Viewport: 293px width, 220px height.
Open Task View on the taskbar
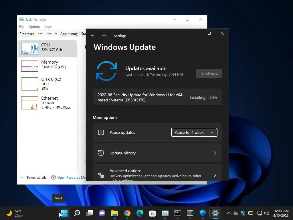click(x=90, y=213)
